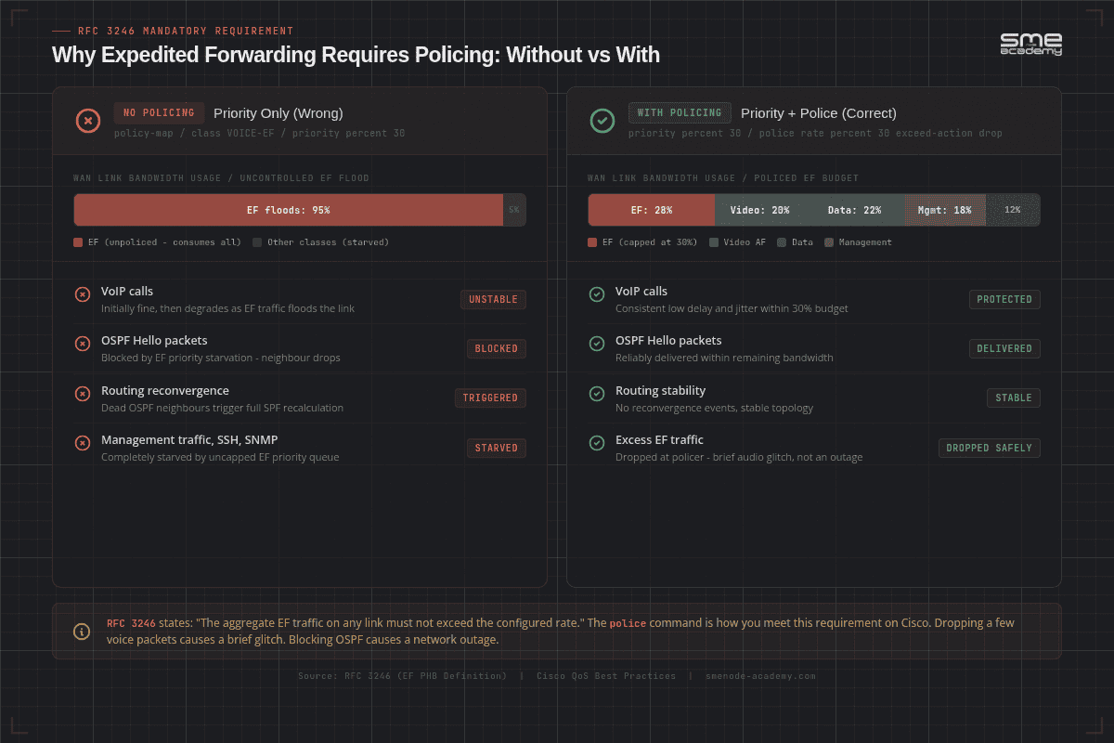This screenshot has height=743, width=1114.
Task: Click the green check icon next to Routing stability
Action: coord(597,394)
